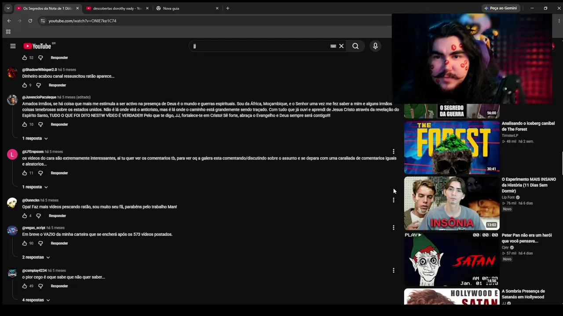This screenshot has width=563, height=316.
Task: Like the @vegas_script comment
Action: 25,243
